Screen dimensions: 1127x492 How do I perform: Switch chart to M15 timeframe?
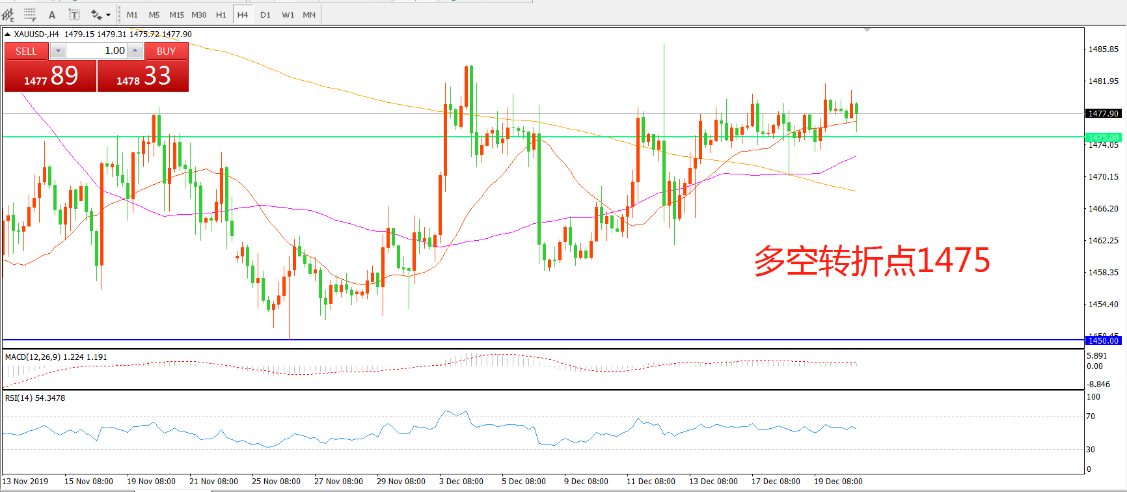176,14
